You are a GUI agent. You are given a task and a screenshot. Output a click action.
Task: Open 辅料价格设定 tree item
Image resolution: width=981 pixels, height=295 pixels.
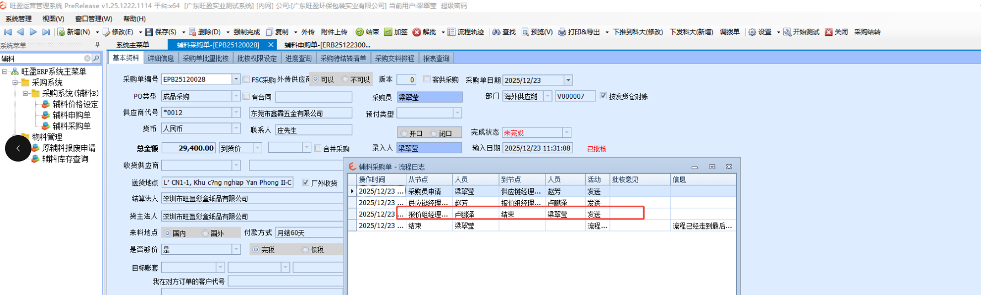pyautogui.click(x=75, y=104)
